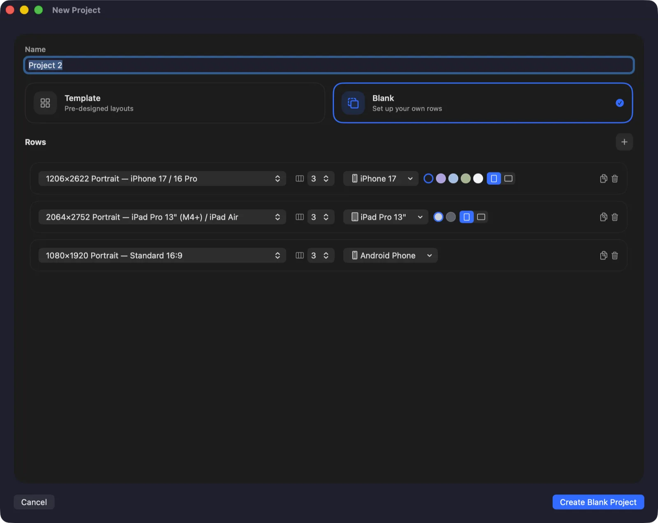Delete the iPhone 17 / 16 Pro row
This screenshot has width=658, height=523.
pos(615,178)
